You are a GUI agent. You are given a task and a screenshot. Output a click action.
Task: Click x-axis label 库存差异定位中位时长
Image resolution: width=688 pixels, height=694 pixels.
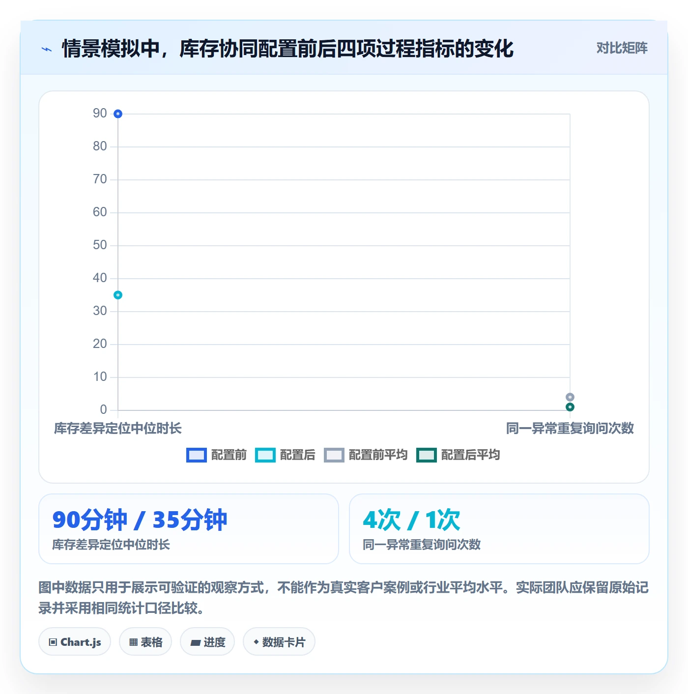(x=118, y=428)
